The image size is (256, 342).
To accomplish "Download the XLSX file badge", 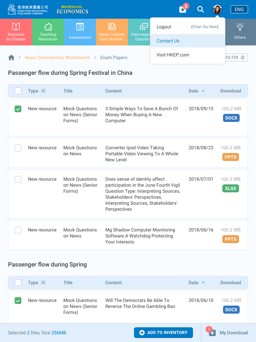I will [231, 188].
